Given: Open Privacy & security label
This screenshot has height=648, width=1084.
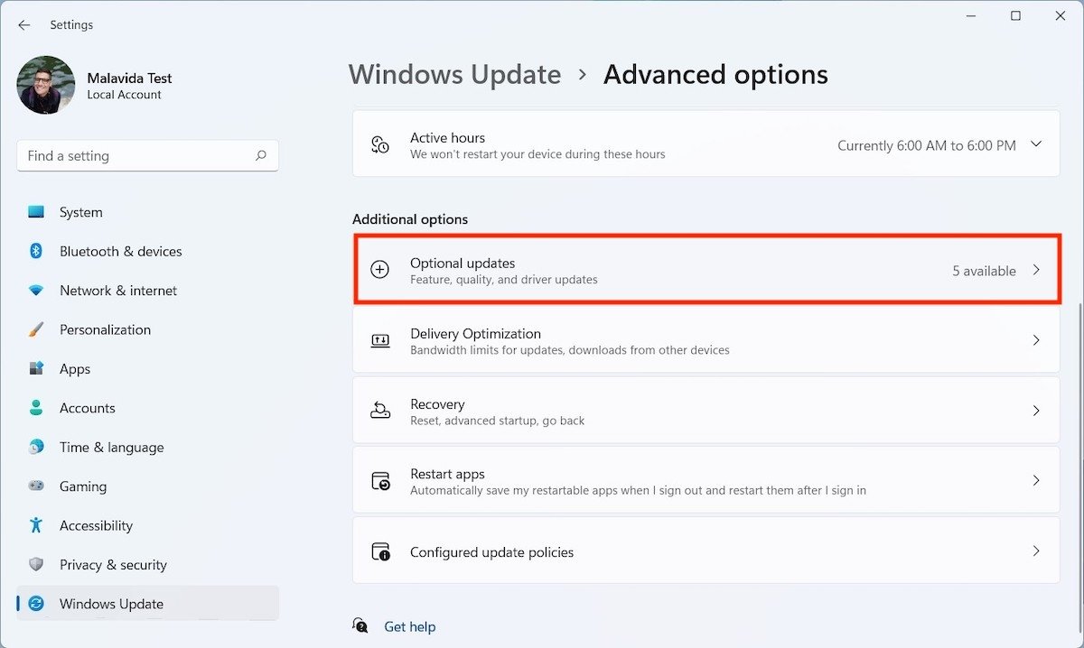Looking at the screenshot, I should click(x=113, y=565).
